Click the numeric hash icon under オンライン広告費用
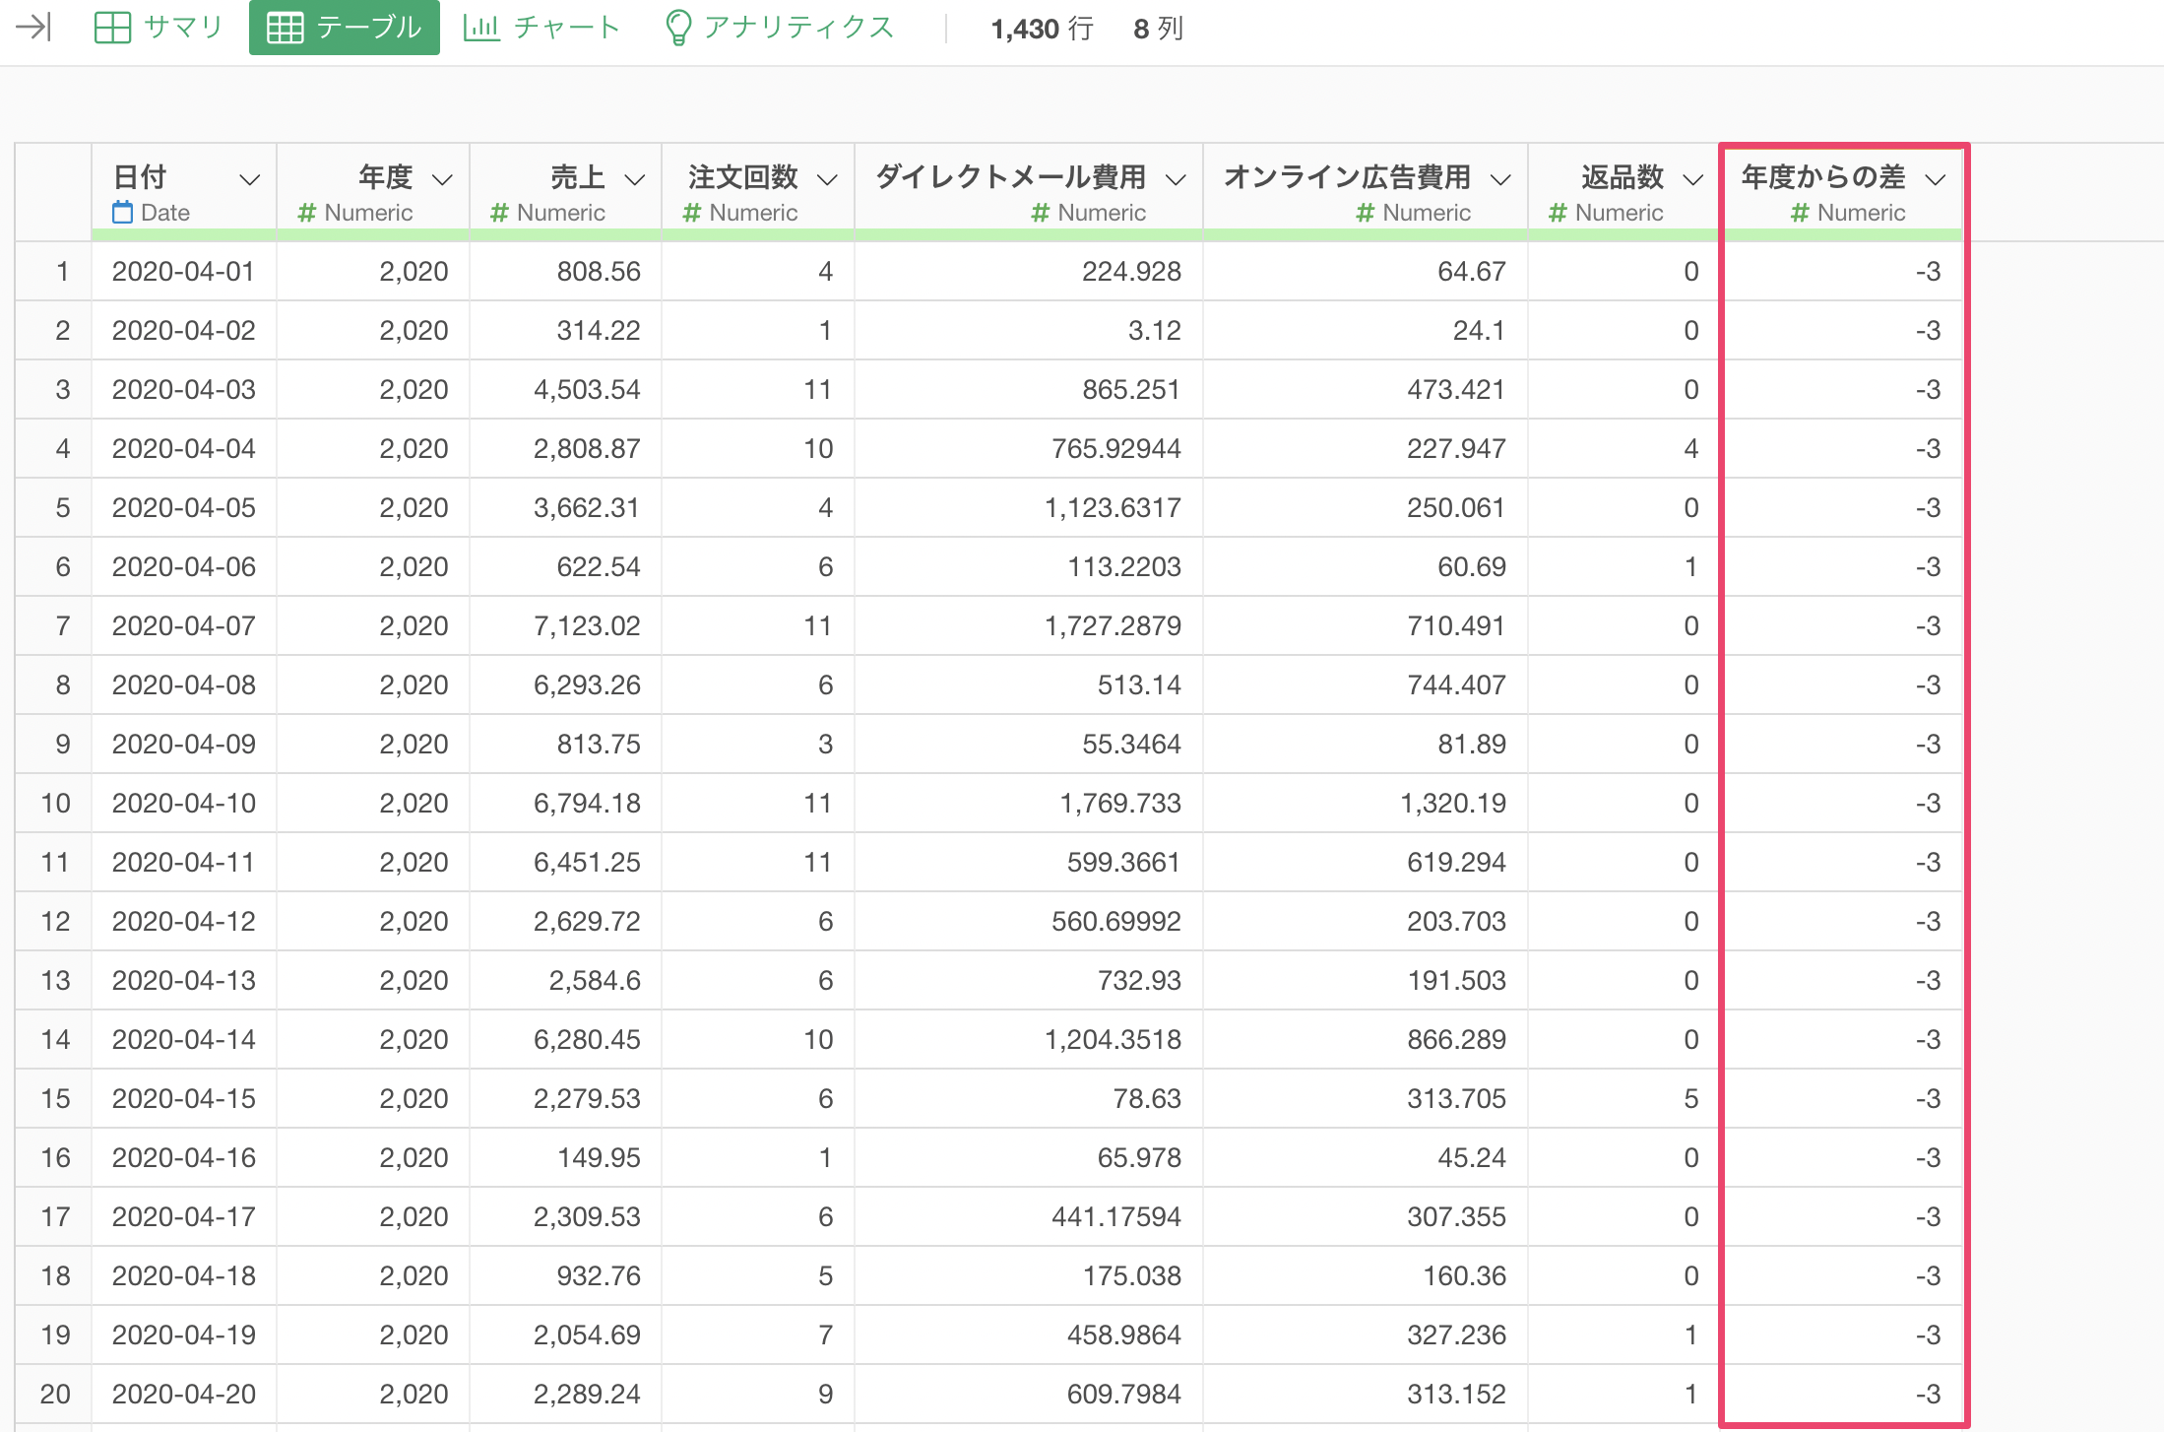The image size is (2164, 1432). [x=1366, y=212]
